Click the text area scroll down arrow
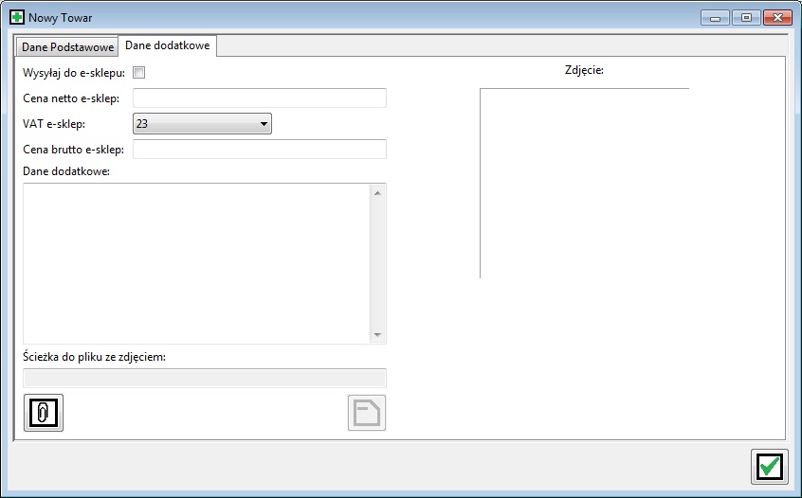The image size is (802, 498). [377, 335]
